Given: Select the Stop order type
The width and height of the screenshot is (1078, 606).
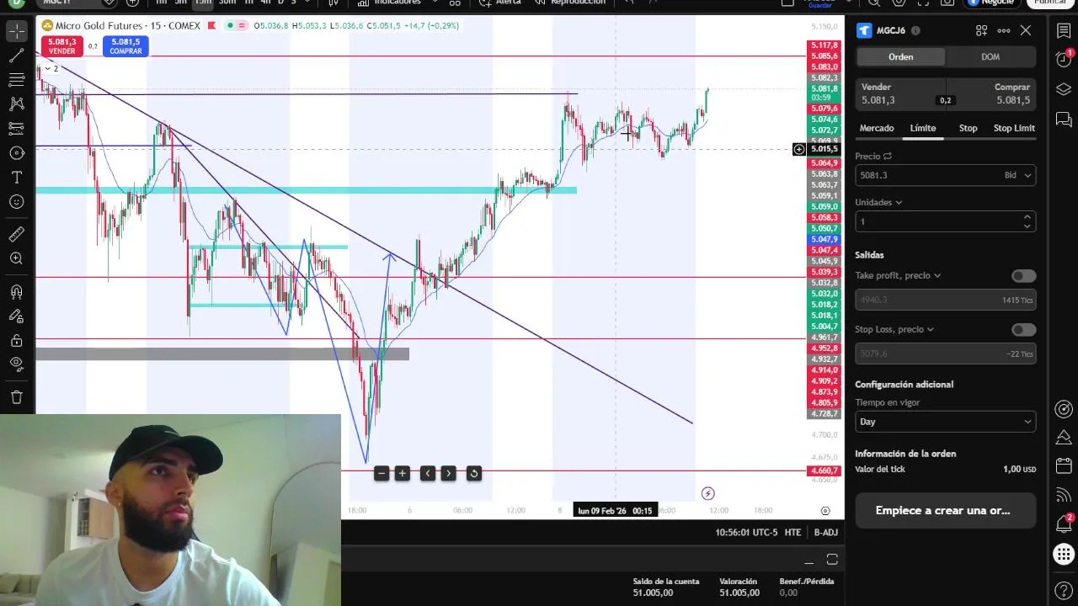Looking at the screenshot, I should click(x=969, y=128).
